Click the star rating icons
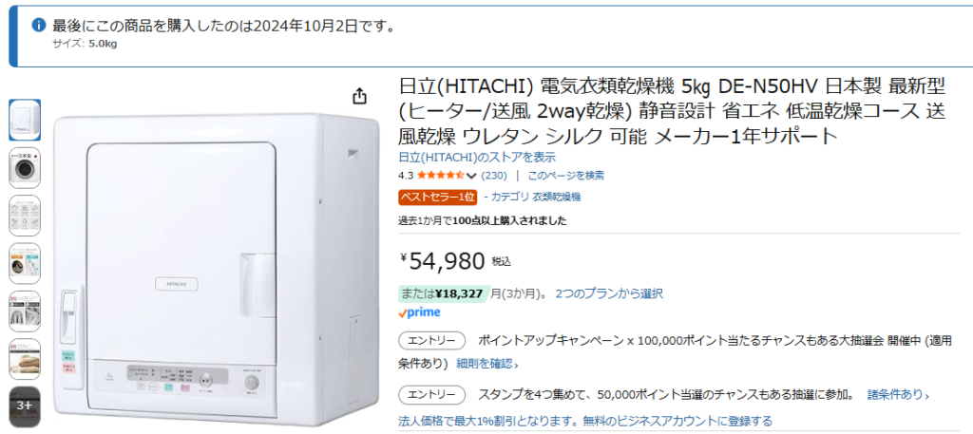973x434 pixels. (x=440, y=176)
